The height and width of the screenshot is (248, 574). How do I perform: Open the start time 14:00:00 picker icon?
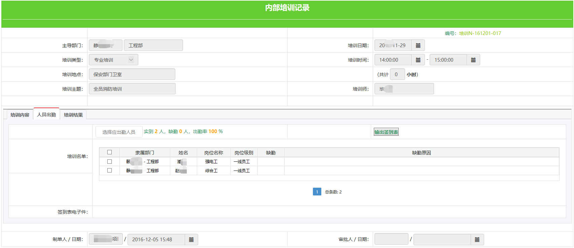click(x=418, y=60)
